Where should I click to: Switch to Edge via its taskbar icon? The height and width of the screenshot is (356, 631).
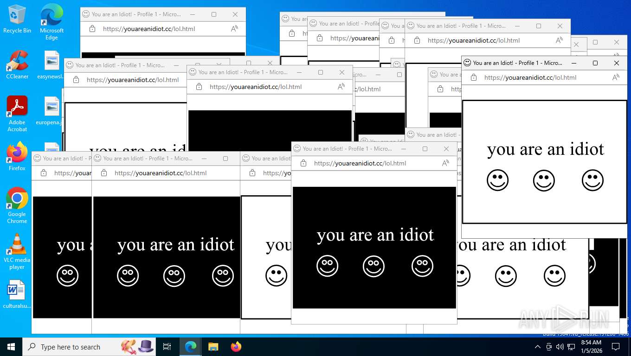coord(190,347)
